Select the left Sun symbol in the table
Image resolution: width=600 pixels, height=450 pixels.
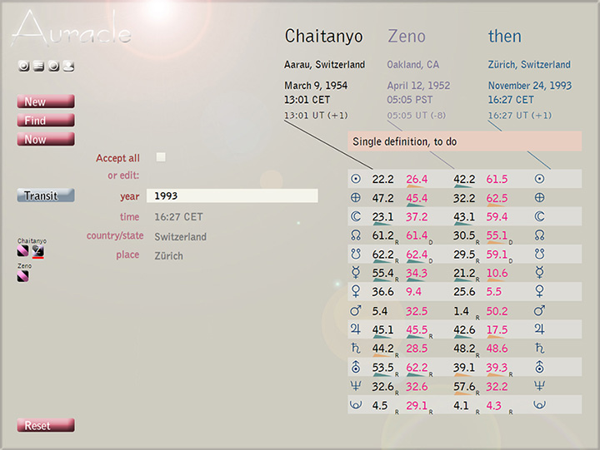point(356,179)
